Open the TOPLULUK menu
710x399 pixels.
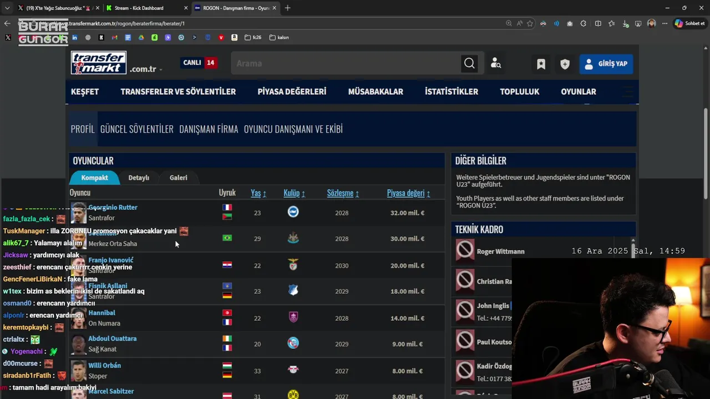point(519,91)
